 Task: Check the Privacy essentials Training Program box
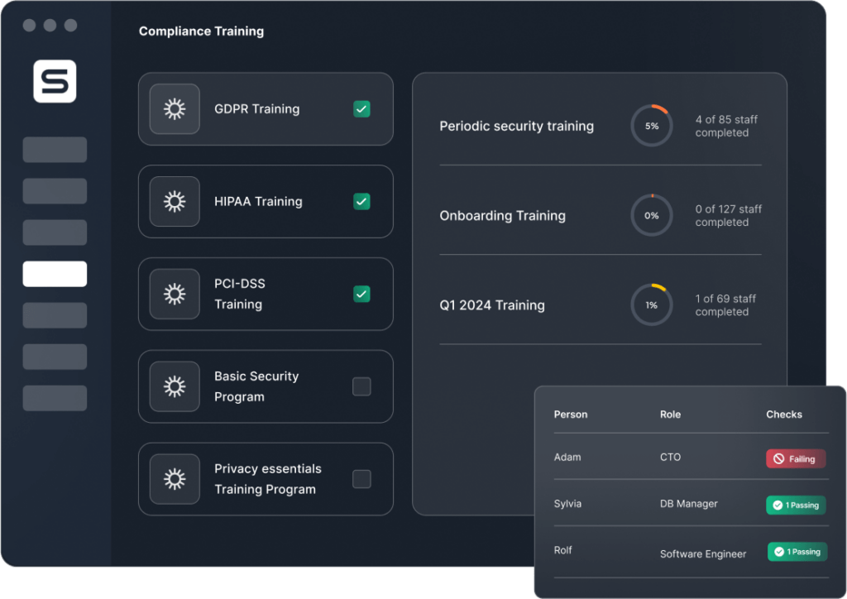coord(361,479)
